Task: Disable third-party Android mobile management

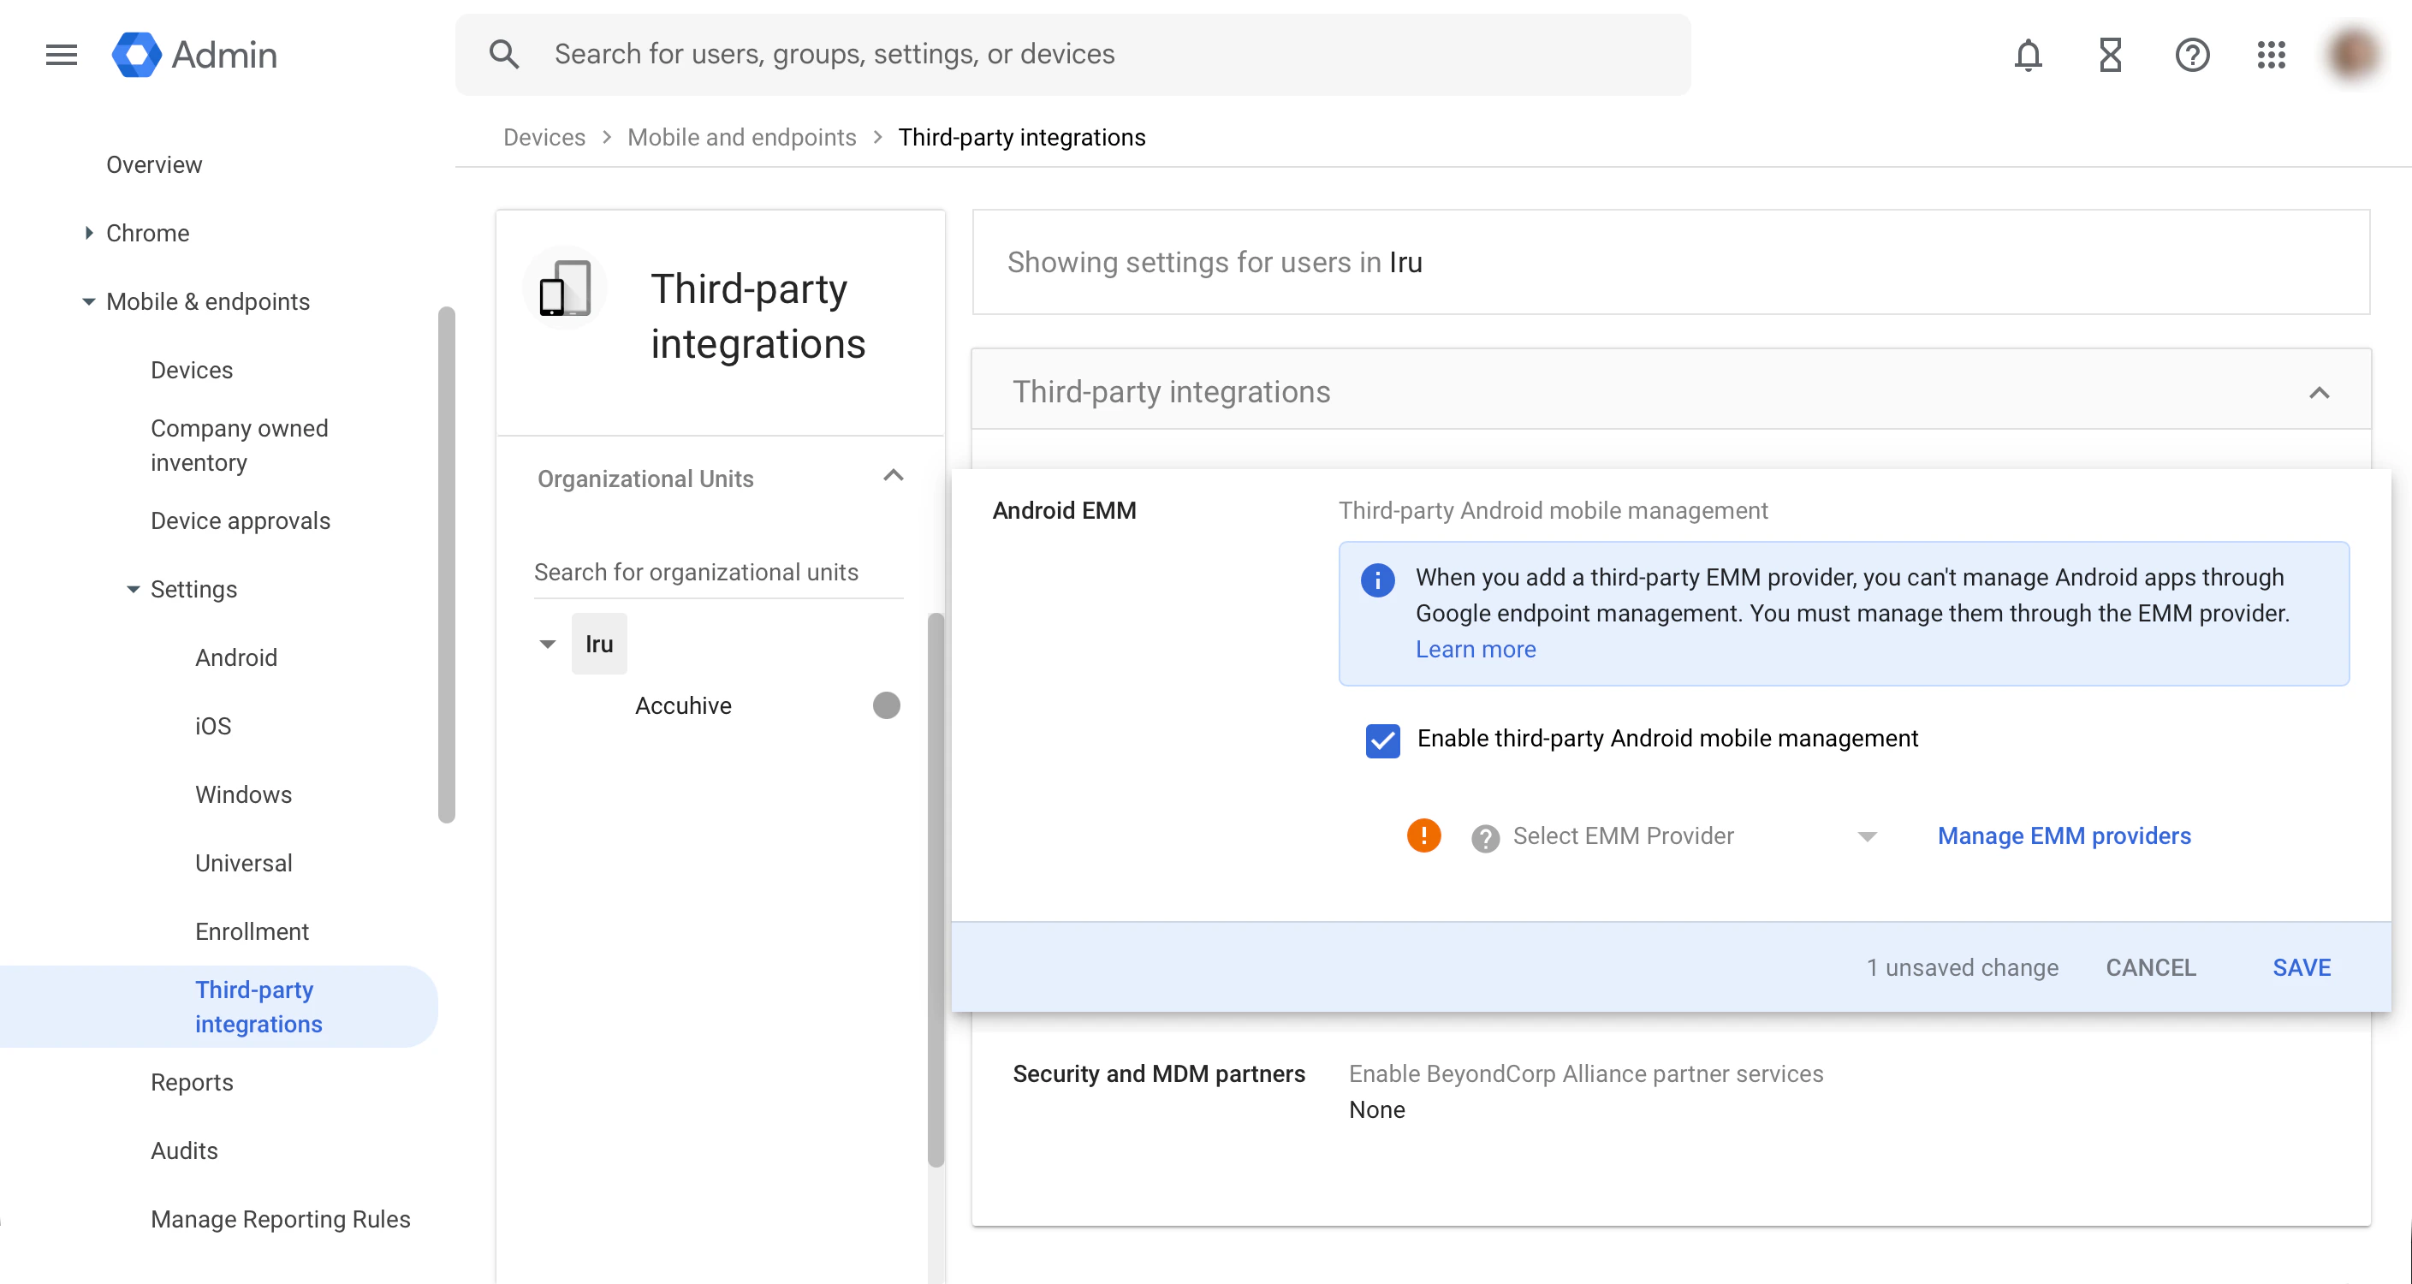Action: pos(1382,740)
